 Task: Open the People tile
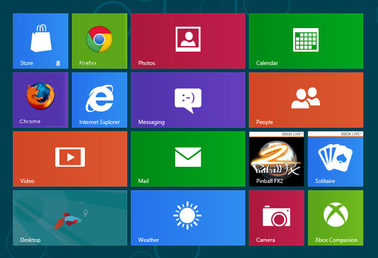[306, 100]
